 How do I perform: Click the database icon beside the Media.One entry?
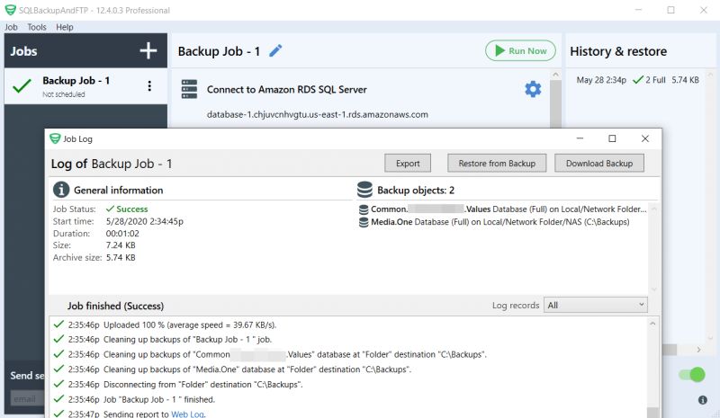point(364,223)
